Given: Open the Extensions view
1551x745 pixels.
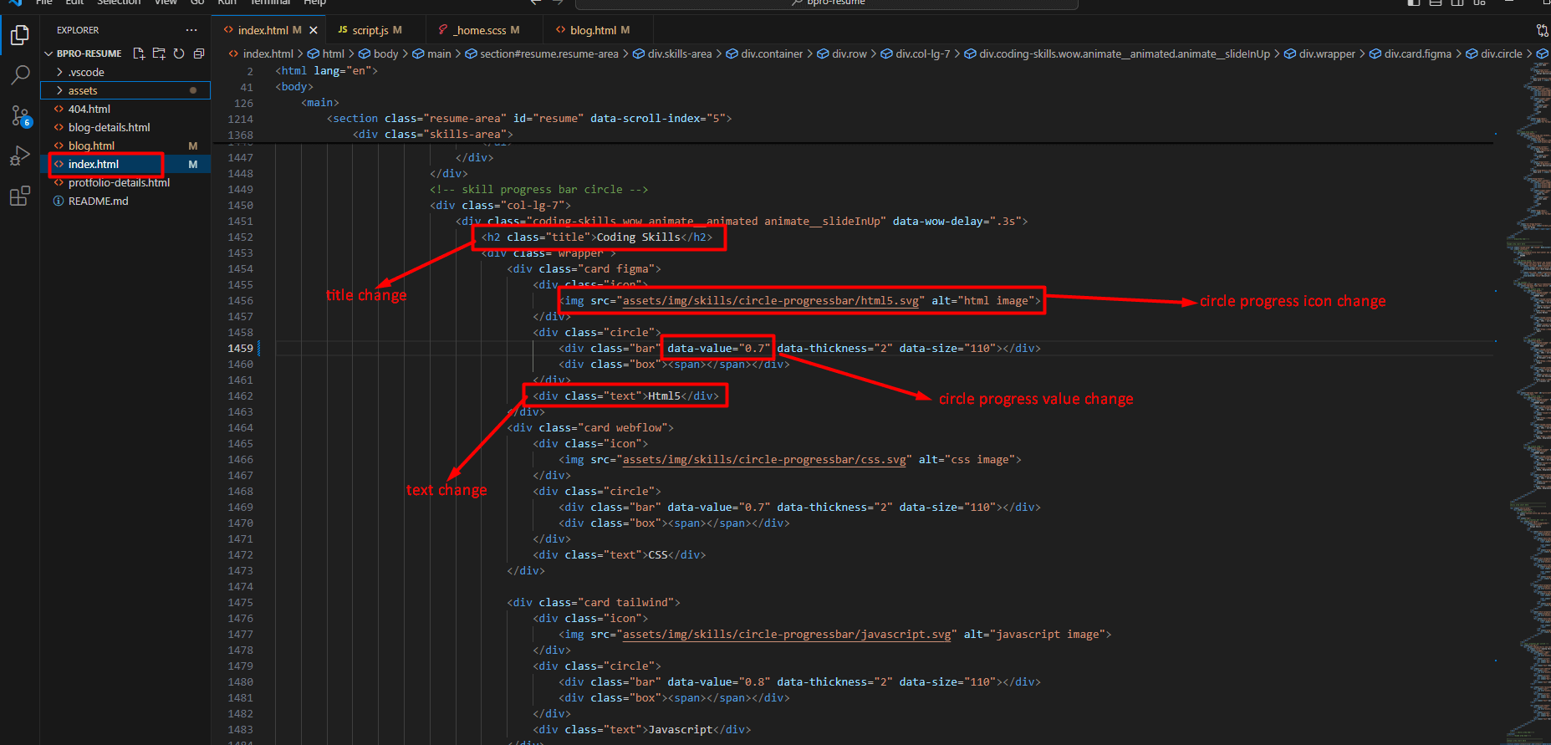Looking at the screenshot, I should (20, 196).
